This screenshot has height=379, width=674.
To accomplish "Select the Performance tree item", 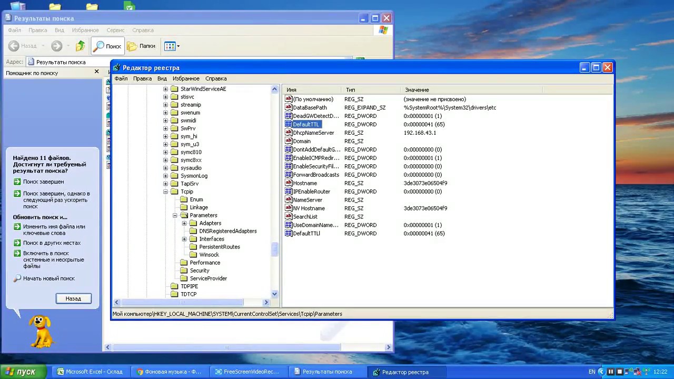I will 205,263.
